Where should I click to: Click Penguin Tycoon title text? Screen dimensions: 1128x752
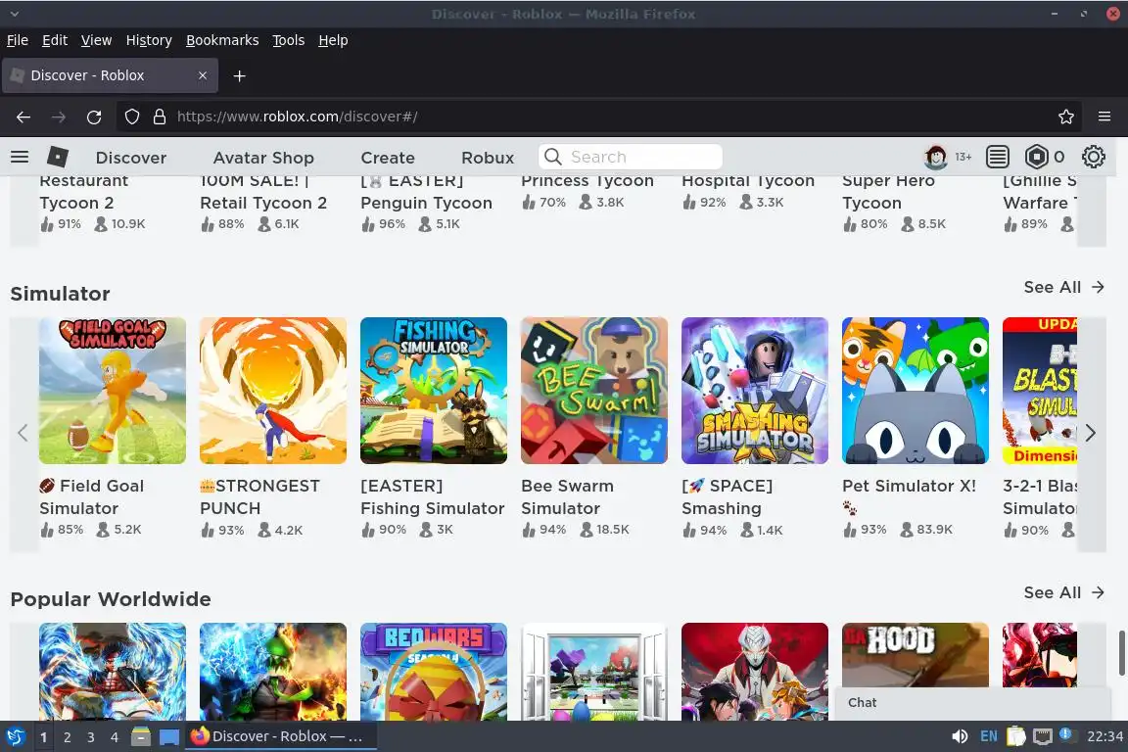pos(426,191)
